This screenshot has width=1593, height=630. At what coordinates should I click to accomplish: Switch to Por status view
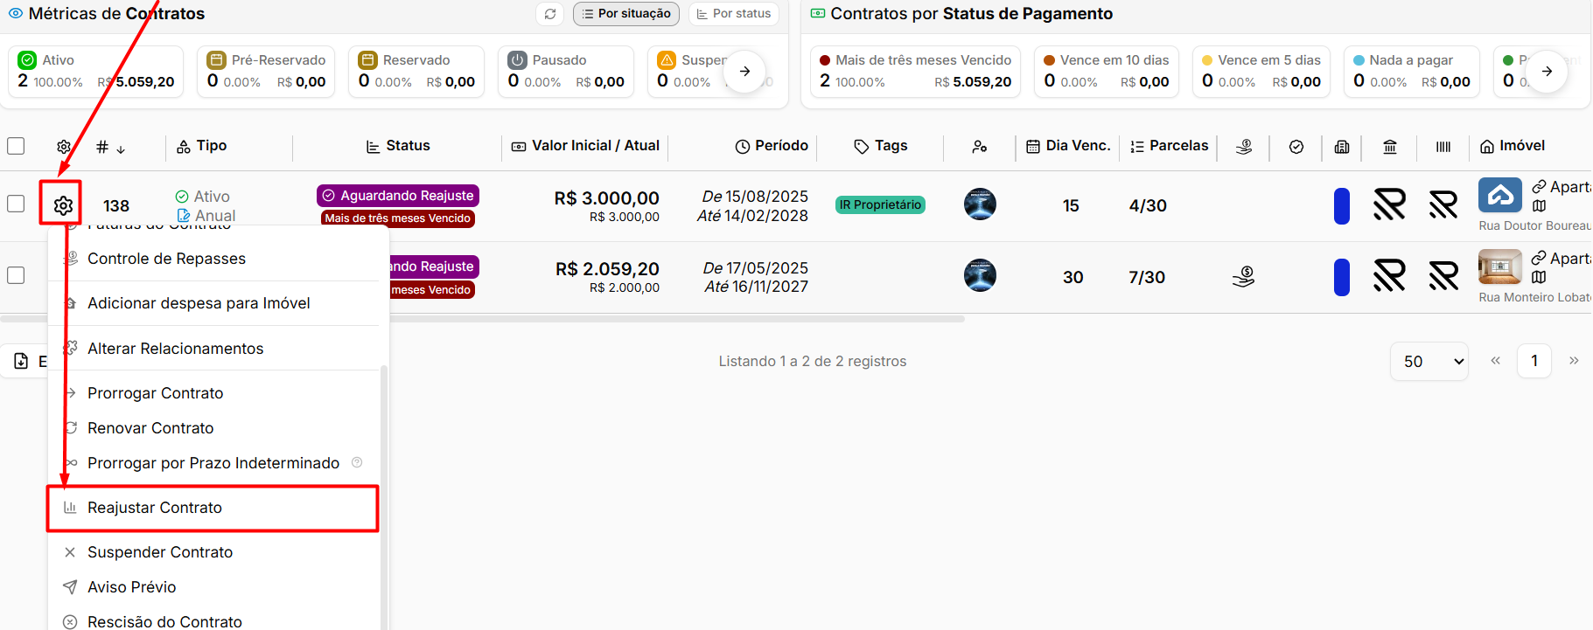(x=734, y=14)
